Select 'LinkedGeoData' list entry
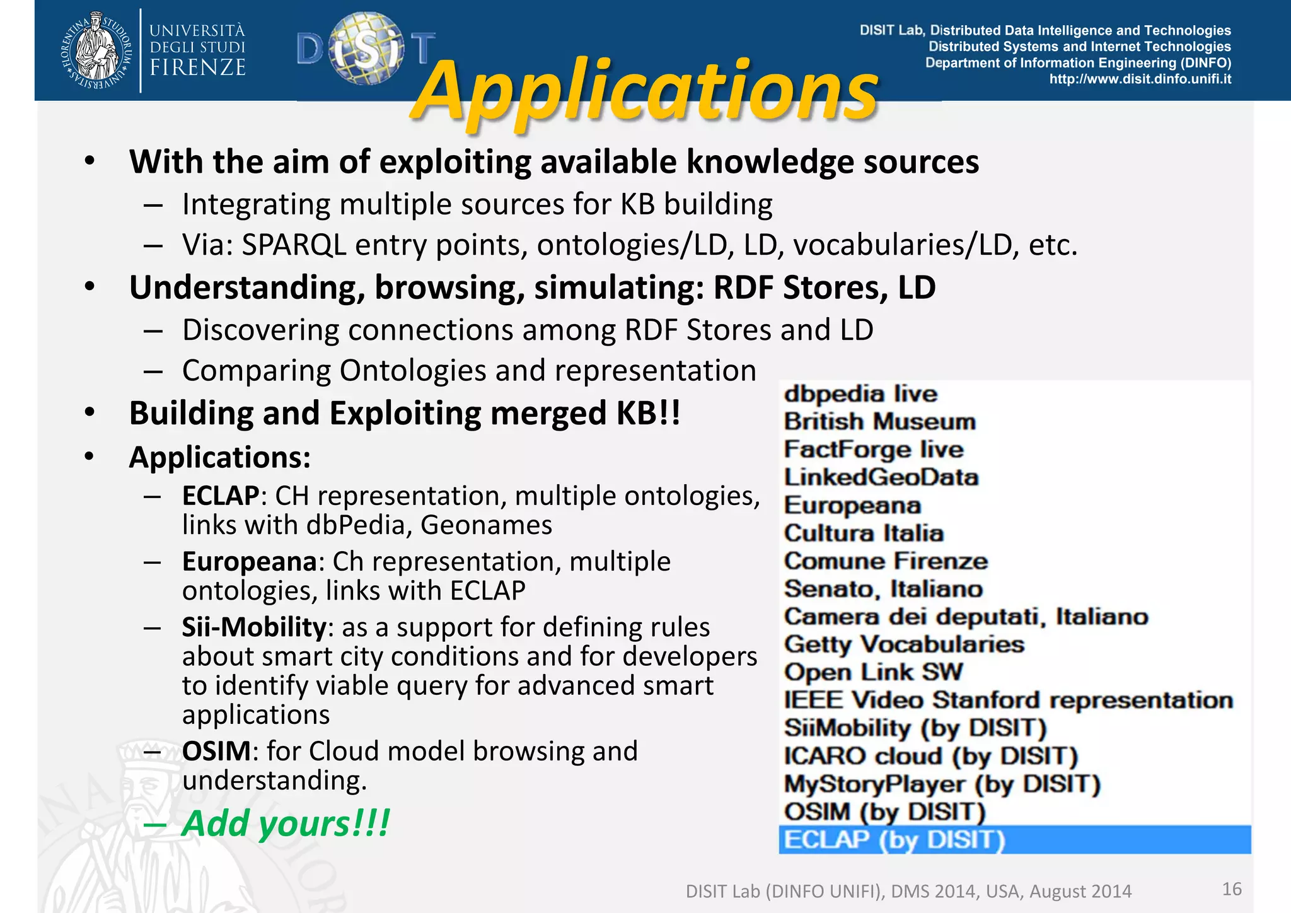This screenshot has height=913, width=1291. 881,477
